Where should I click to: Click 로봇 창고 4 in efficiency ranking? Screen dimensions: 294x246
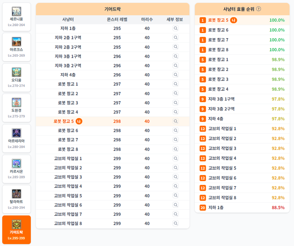(242, 89)
